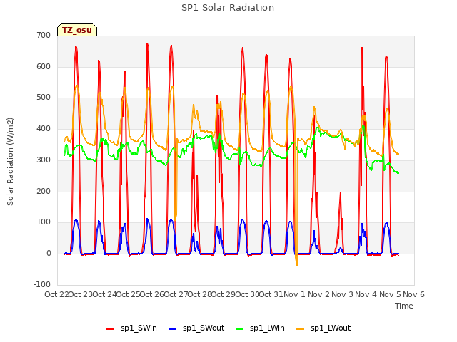Click the green sp1_LWin legend swatch
This screenshot has width=457, height=342.
pyautogui.click(x=240, y=328)
